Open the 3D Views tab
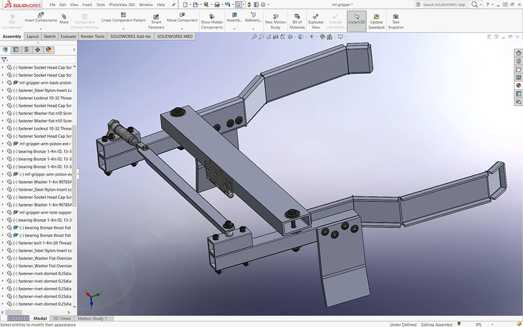The width and height of the screenshot is (523, 327). [x=62, y=319]
